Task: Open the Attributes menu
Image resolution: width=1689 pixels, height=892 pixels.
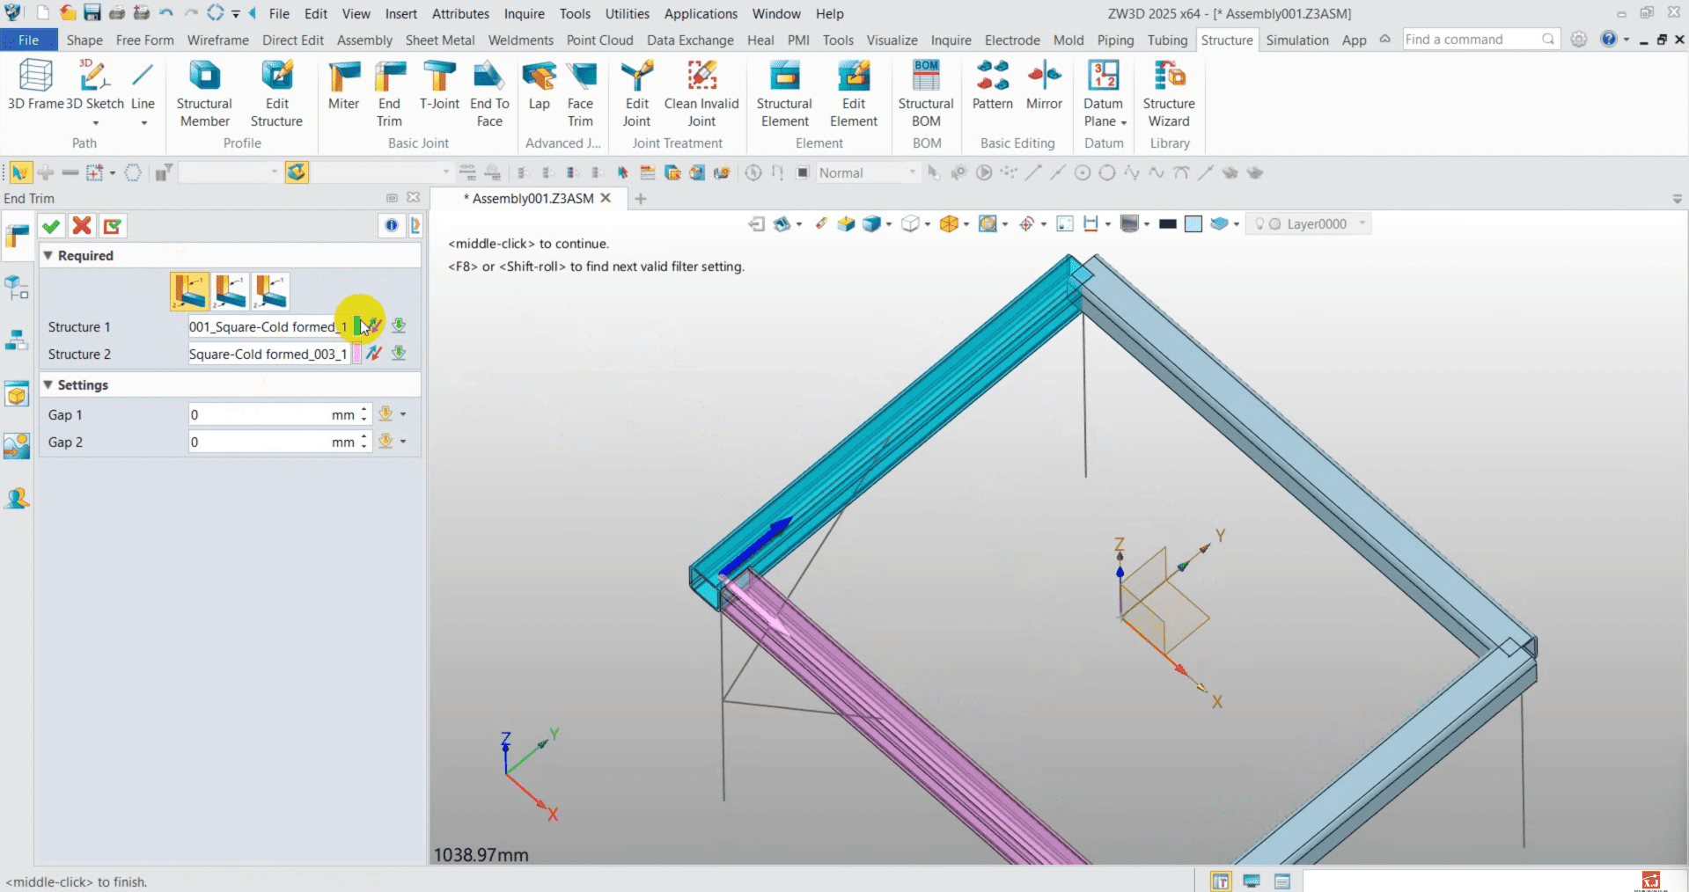Action: click(x=460, y=14)
